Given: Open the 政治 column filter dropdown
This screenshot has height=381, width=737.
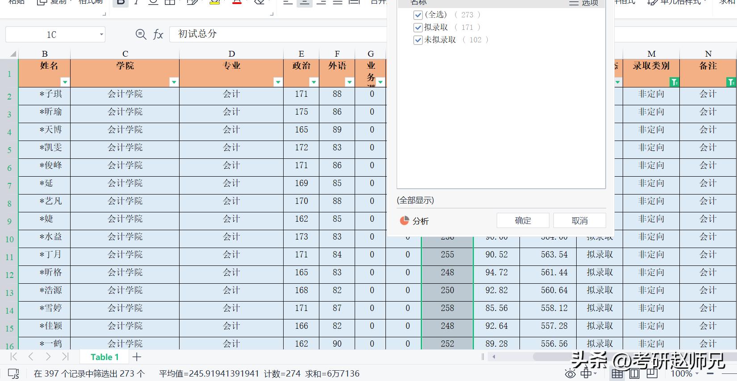Looking at the screenshot, I should [x=314, y=82].
